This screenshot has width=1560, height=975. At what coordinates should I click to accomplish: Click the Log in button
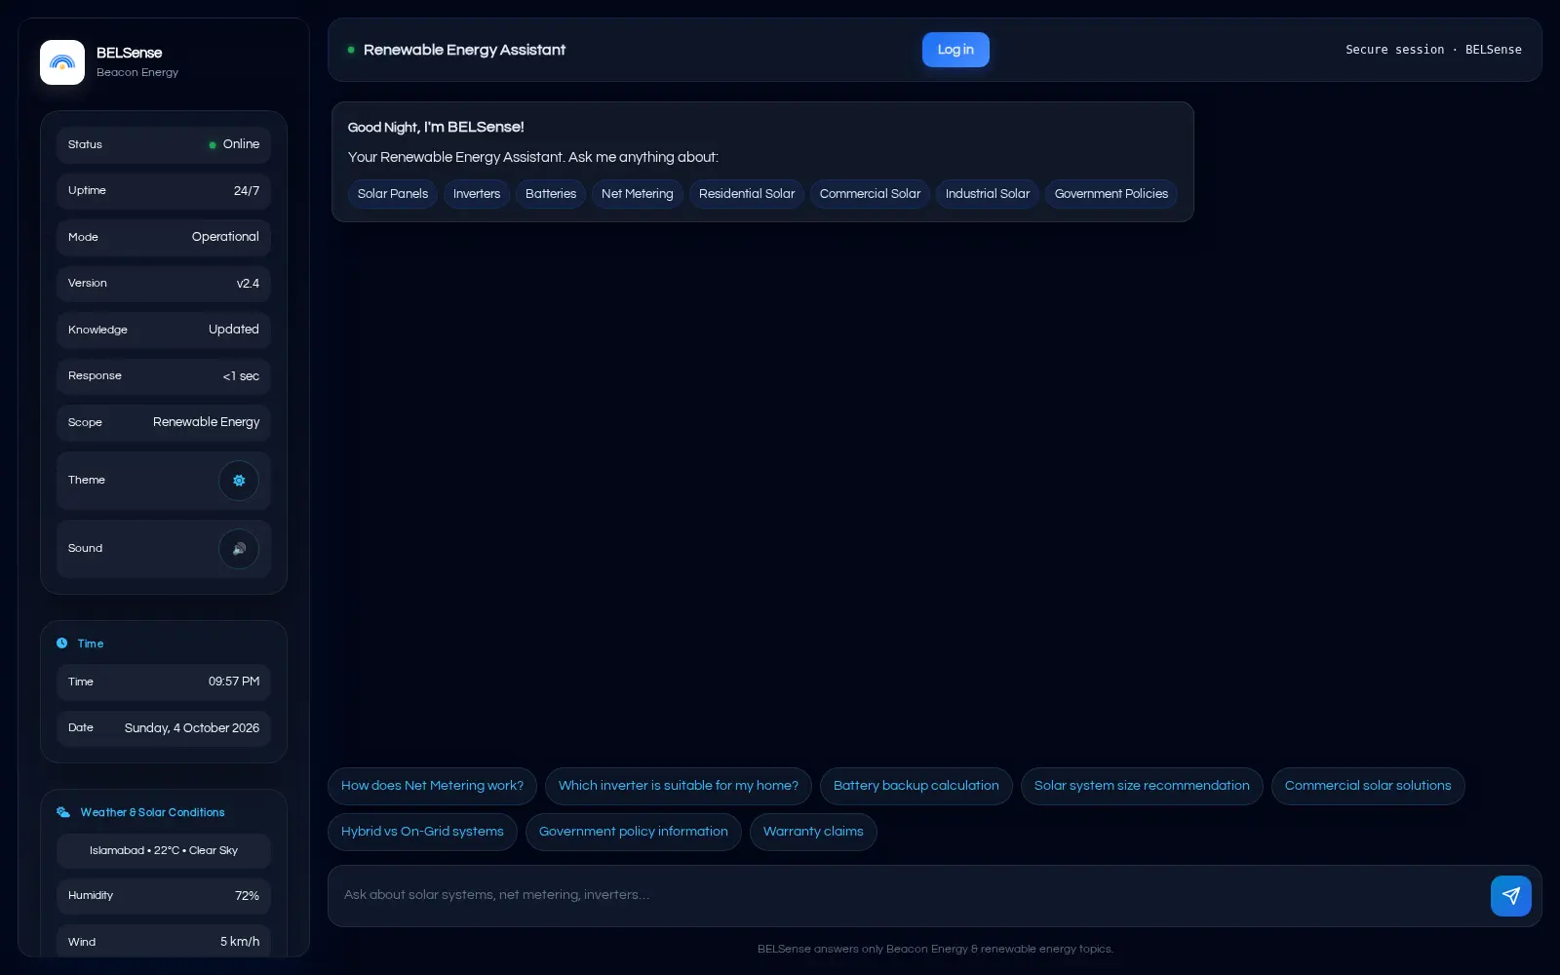(955, 50)
